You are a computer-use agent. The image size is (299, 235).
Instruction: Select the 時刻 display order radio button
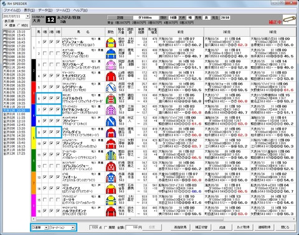pos(19,25)
